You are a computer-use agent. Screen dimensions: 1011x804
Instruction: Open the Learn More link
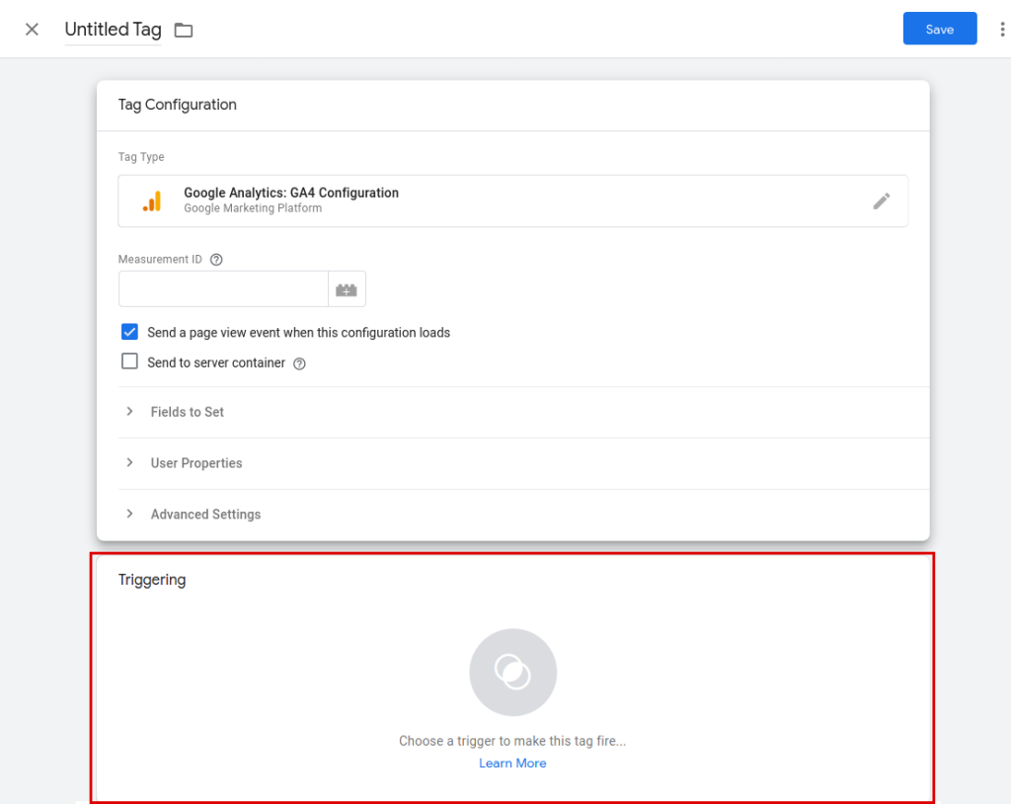pos(512,764)
